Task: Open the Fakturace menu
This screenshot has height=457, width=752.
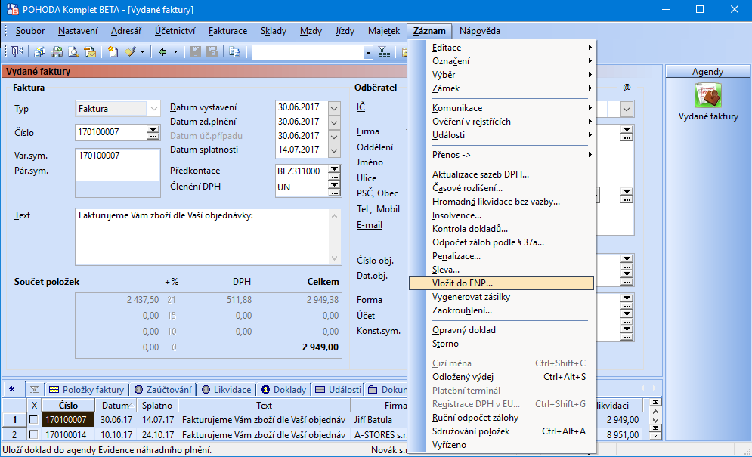Action: (x=227, y=31)
